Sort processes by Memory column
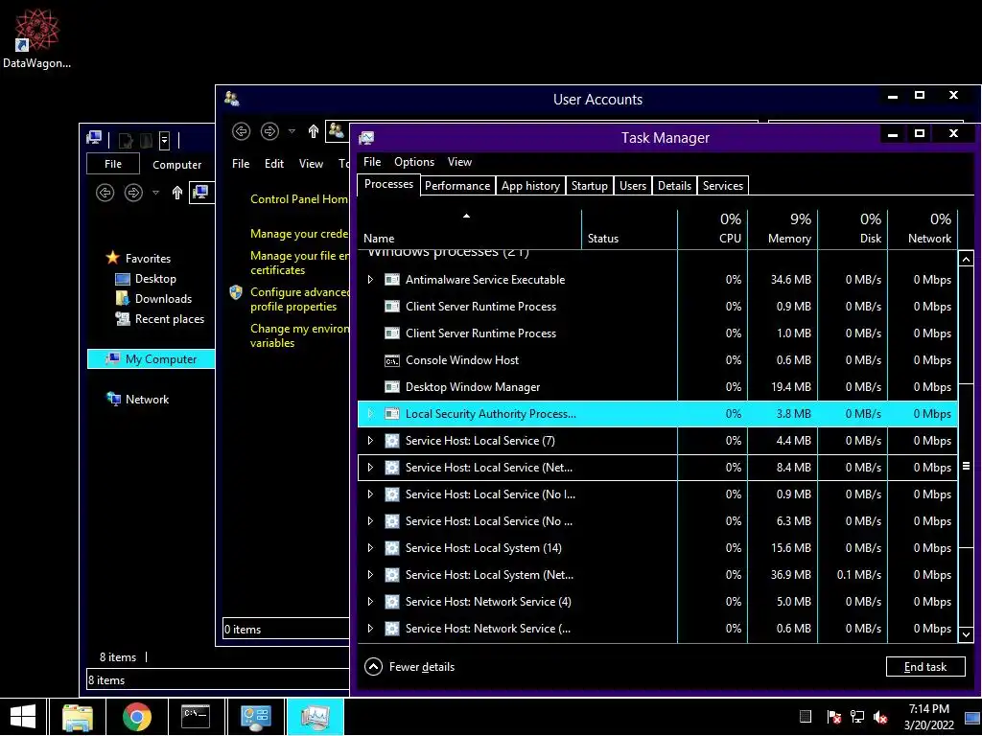 (783, 229)
